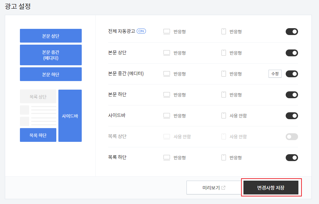Click the PC monitor icon in the 본문 하단 row

click(x=167, y=94)
